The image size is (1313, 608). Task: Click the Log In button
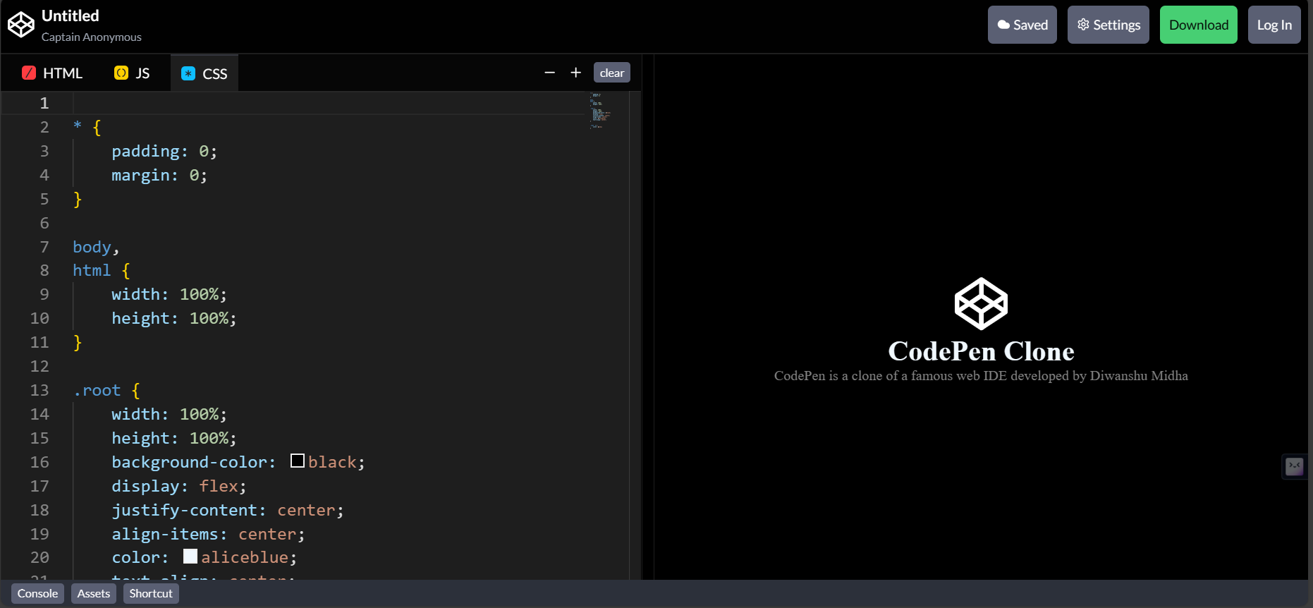(x=1274, y=25)
